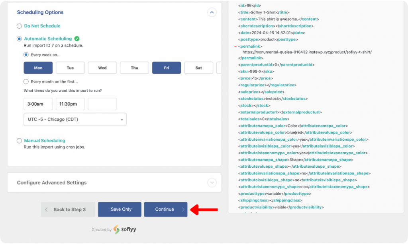Click the id tag value 66
Screen dimensions: 408x244
249,6
